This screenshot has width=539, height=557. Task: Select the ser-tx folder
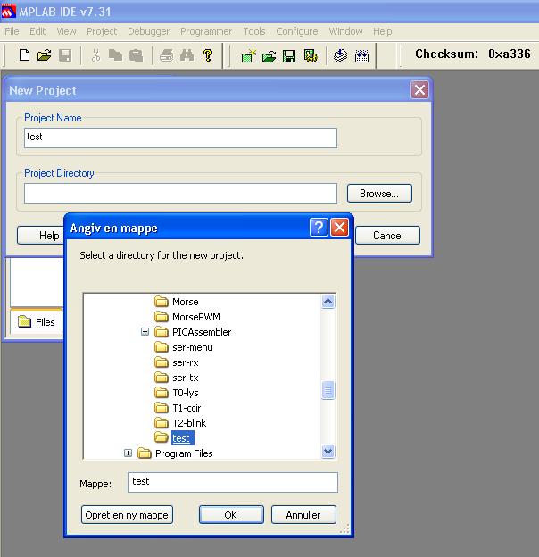click(177, 378)
